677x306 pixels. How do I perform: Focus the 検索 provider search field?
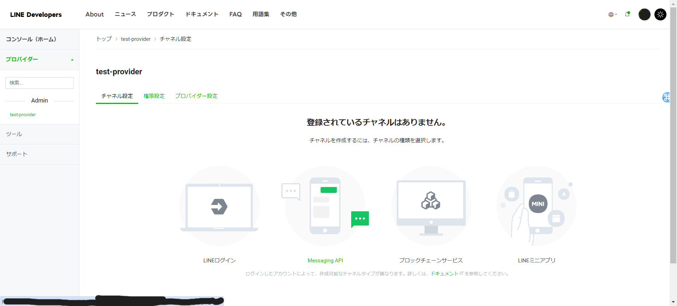[x=39, y=83]
